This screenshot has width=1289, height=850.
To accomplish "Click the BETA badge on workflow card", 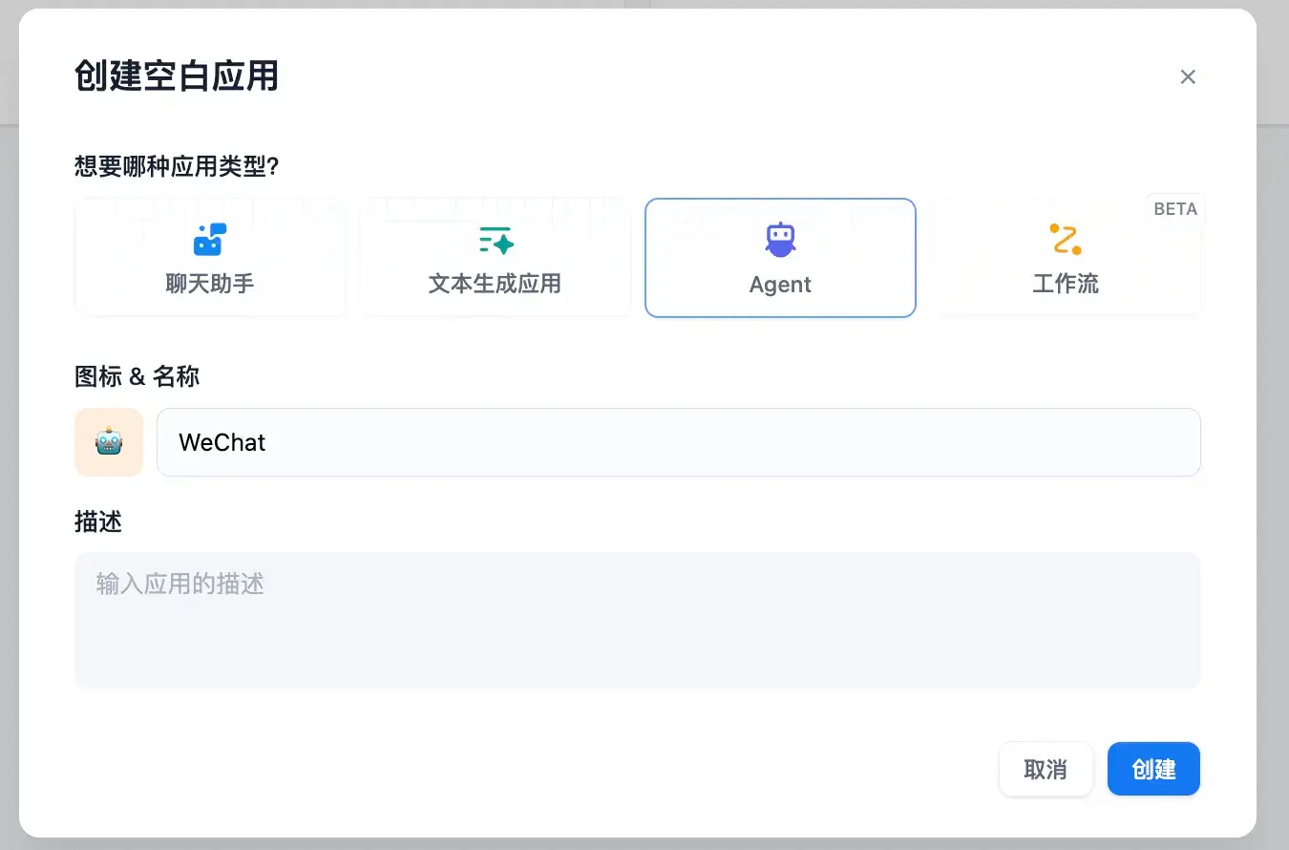I will pyautogui.click(x=1175, y=209).
